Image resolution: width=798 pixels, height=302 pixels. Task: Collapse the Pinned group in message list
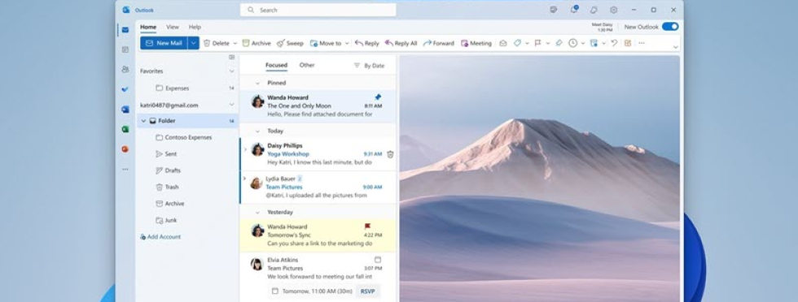257,83
